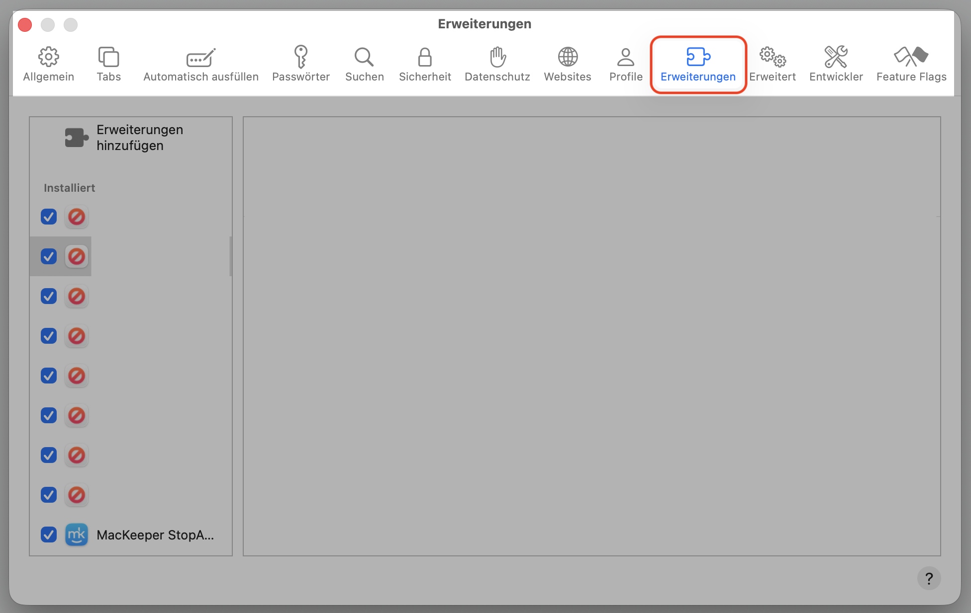The image size is (971, 613).
Task: Open the Automatisch ausfüllen pane
Action: tap(201, 65)
